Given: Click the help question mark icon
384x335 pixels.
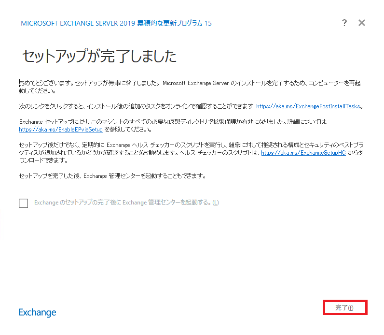Looking at the screenshot, I should (344, 23).
